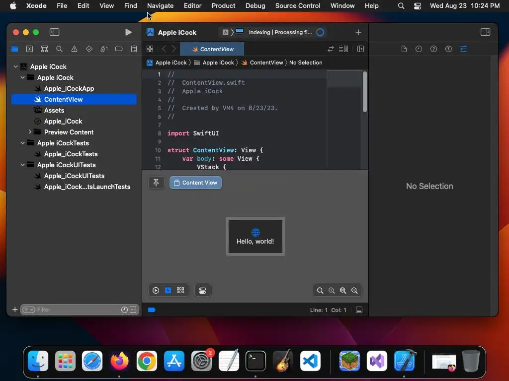
Task: Collapse the Apple iCockTests group
Action: (x=22, y=143)
